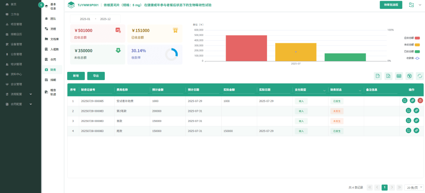Clear table filters with the filter-off icon

point(410,76)
